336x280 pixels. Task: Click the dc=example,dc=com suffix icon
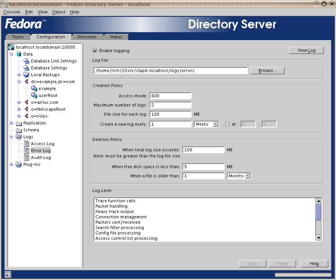point(26,82)
